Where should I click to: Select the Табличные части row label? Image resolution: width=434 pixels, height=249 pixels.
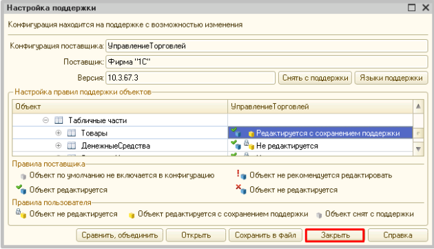pyautogui.click(x=98, y=120)
